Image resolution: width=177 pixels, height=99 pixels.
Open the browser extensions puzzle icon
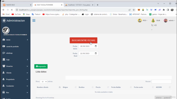pyautogui.click(x=164, y=10)
